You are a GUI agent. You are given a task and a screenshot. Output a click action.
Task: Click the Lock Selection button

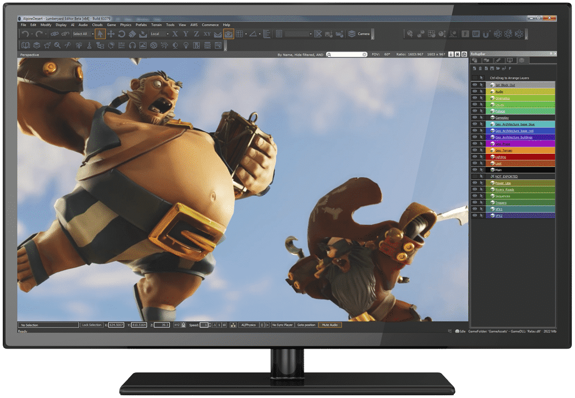pyautogui.click(x=92, y=325)
